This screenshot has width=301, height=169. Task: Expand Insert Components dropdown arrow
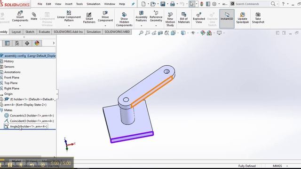[20, 25]
